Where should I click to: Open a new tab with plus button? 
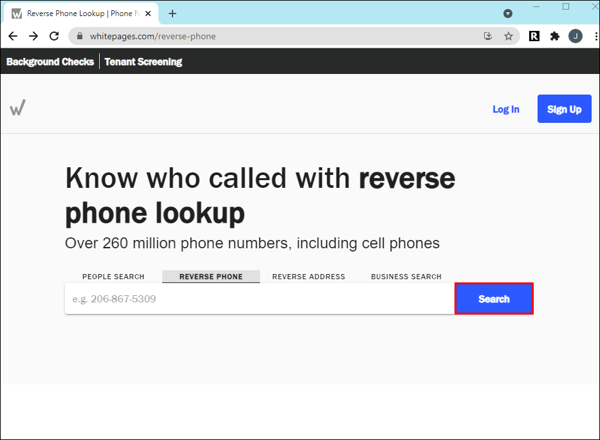click(173, 14)
